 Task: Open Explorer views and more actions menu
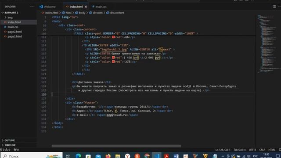click(32, 7)
